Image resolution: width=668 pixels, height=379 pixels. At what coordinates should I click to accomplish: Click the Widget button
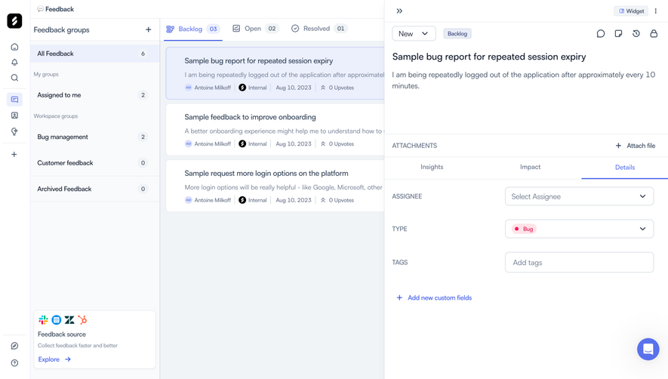(x=631, y=11)
